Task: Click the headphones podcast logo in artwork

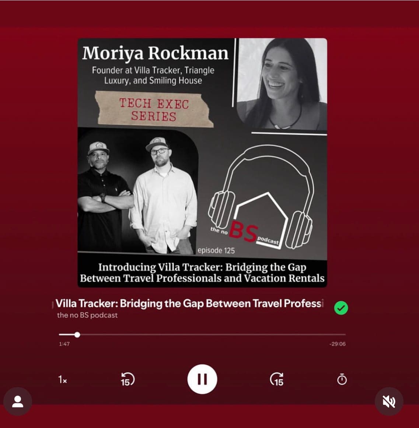Action: click(260, 197)
